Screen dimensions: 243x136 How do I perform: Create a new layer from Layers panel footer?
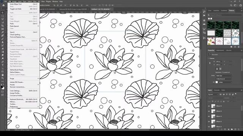235,129
